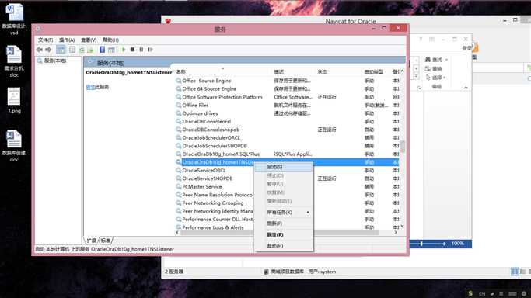
Task: Click 查找 in the Word editing group
Action: [x=434, y=60]
